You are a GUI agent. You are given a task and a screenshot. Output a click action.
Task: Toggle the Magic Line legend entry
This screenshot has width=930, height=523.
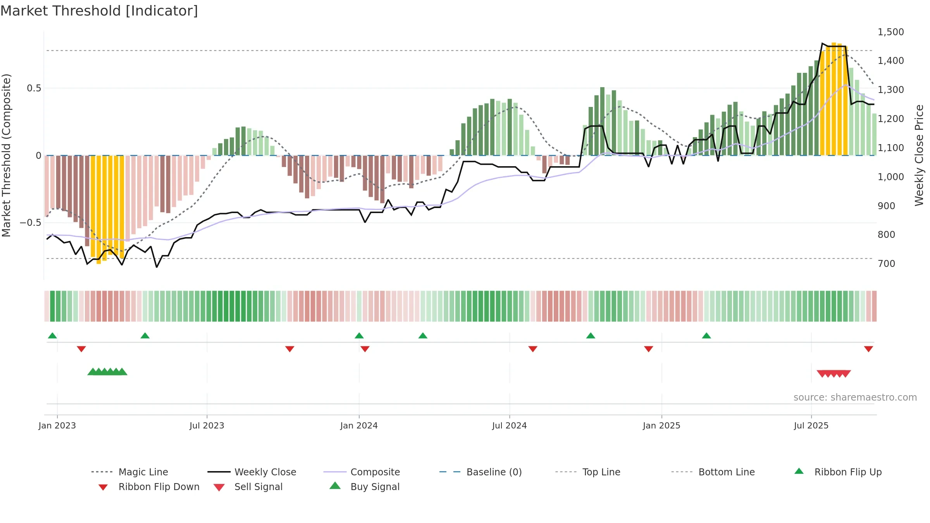click(x=129, y=472)
